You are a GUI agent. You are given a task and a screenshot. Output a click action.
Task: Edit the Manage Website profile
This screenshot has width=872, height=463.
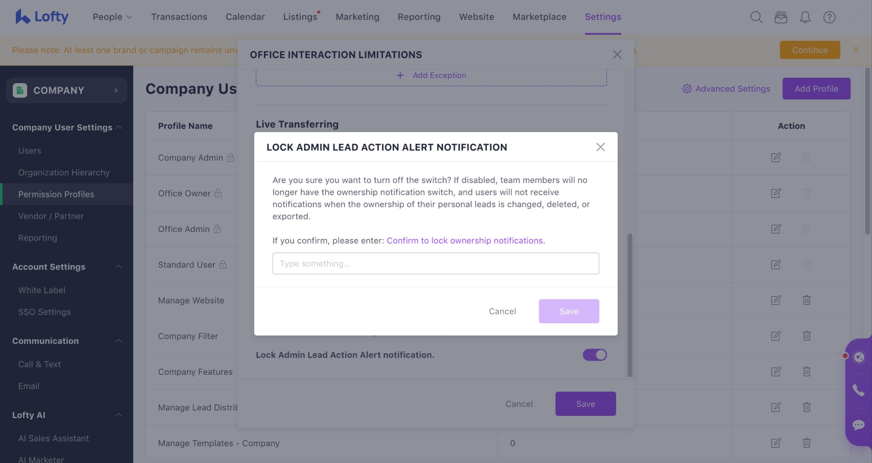pyautogui.click(x=776, y=300)
